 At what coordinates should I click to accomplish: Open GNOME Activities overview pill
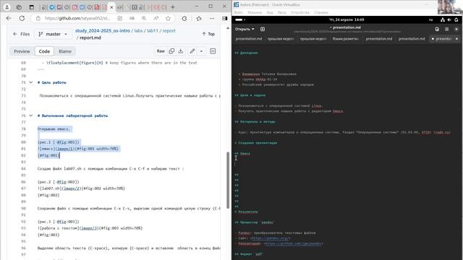(x=239, y=19)
